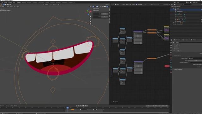Switch to the Animation workspace tab

click(52, 3)
